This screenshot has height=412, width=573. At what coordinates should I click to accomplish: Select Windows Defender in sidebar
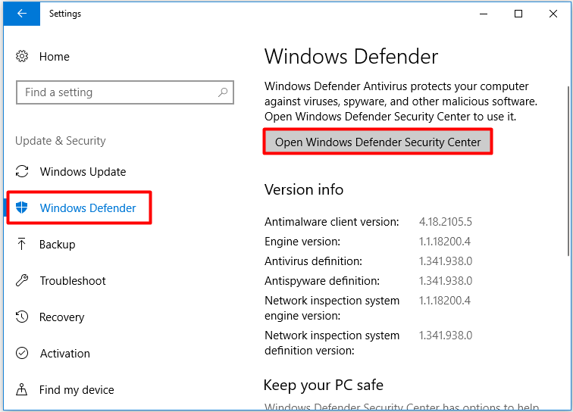click(x=79, y=208)
